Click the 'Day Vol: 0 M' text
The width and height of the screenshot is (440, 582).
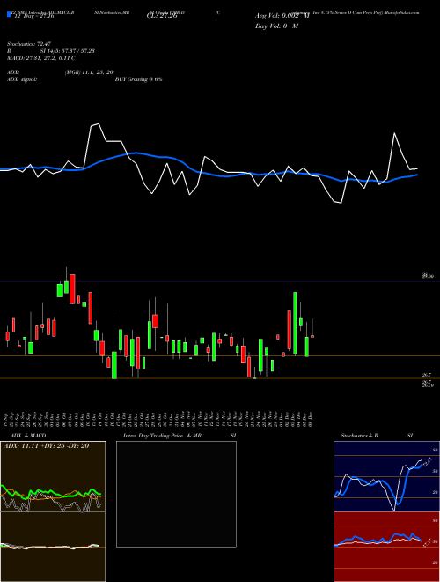tap(276, 26)
